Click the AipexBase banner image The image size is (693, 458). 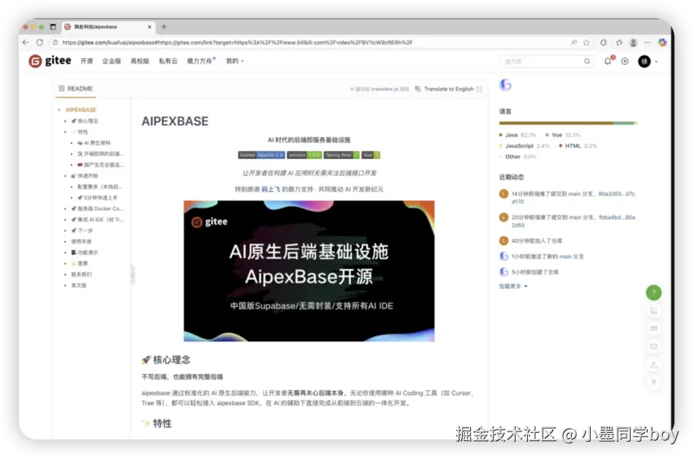tap(309, 271)
